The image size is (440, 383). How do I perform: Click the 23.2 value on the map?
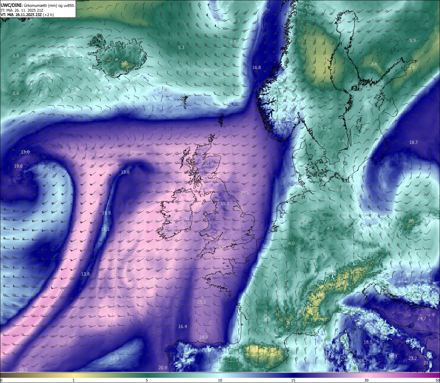[x=412, y=358]
